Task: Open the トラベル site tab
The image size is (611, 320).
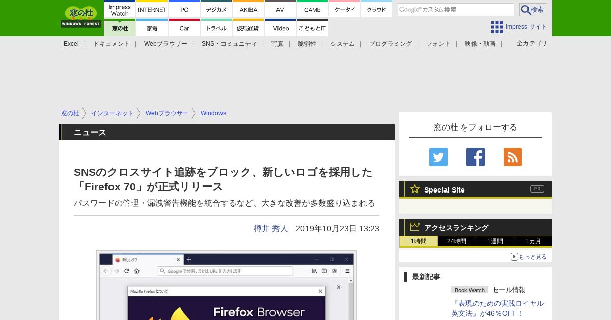Action: click(216, 28)
